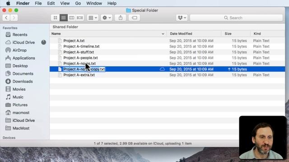Image resolution: width=289 pixels, height=162 pixels.
Task: Click the Project A-notes copy.txt name field
Action: (x=84, y=69)
